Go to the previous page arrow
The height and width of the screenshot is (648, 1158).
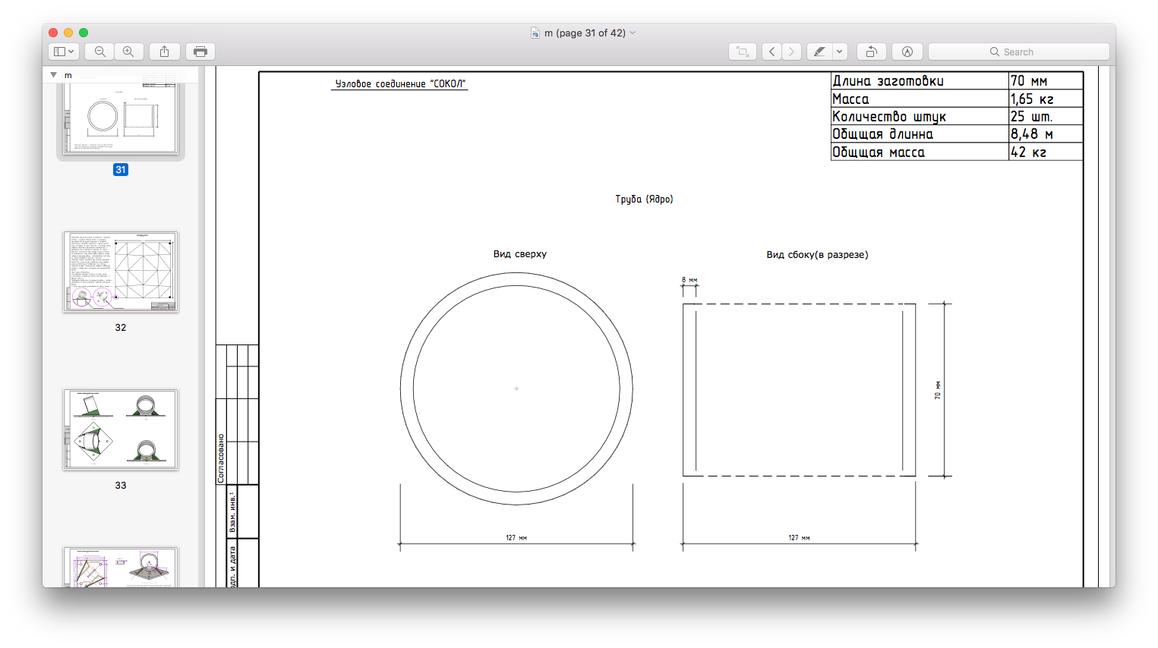click(771, 52)
